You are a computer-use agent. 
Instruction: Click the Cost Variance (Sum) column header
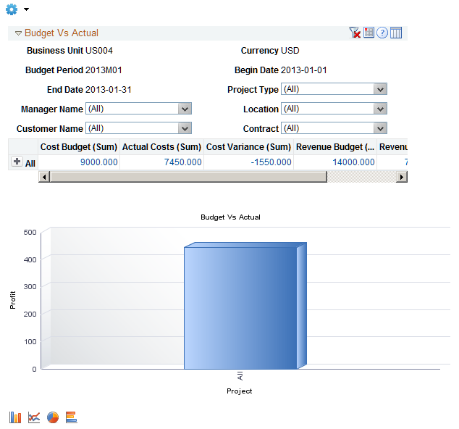click(x=248, y=147)
